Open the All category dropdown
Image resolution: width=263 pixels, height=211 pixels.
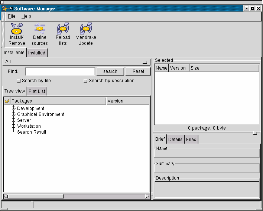pyautogui.click(x=76, y=62)
